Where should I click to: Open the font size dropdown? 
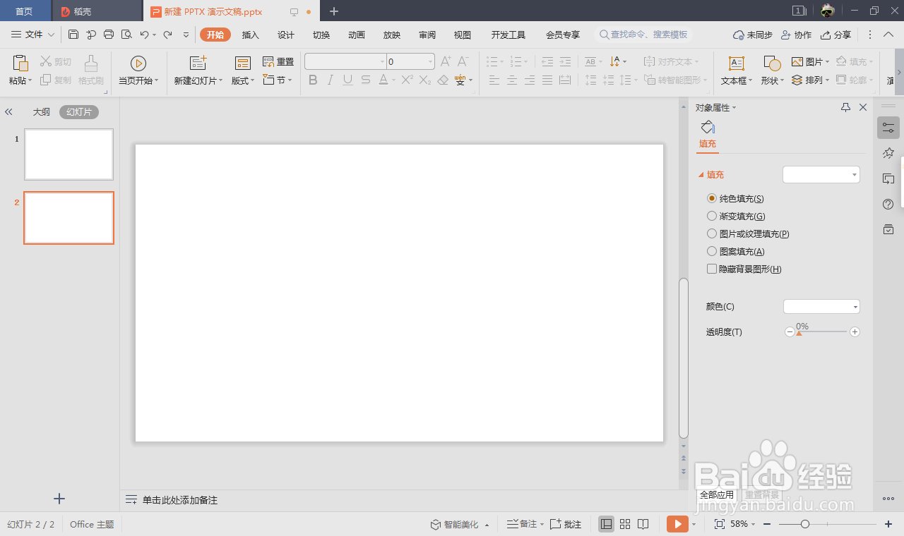[x=430, y=62]
